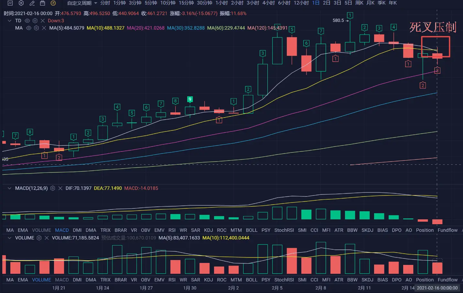Switch to 1分钟 timeframe
Image resolution: width=463 pixels, height=293 pixels.
(x=119, y=3)
